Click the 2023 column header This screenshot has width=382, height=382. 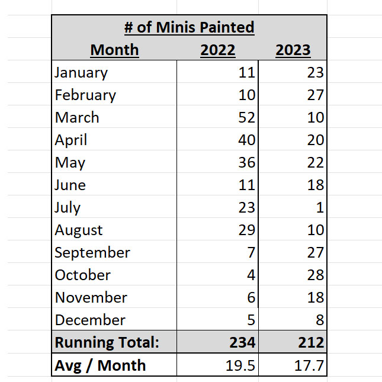pyautogui.click(x=293, y=50)
